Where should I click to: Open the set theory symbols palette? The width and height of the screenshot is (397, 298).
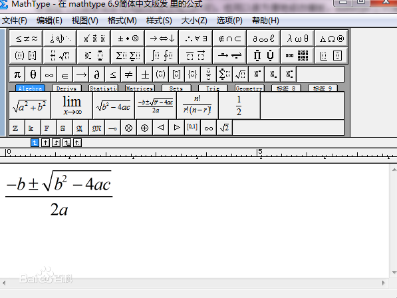[229, 39]
